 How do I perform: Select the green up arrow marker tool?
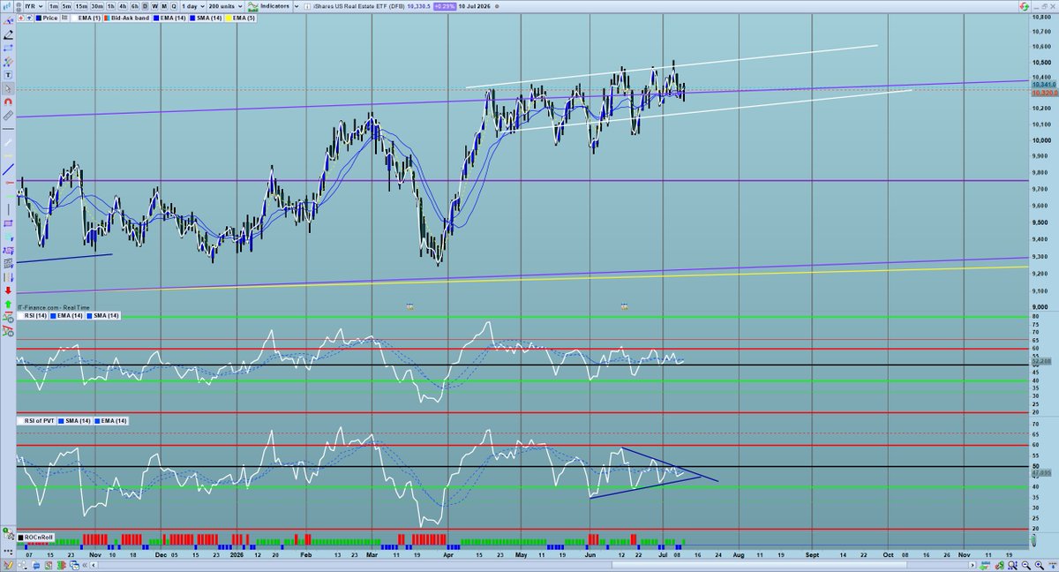tap(8, 304)
